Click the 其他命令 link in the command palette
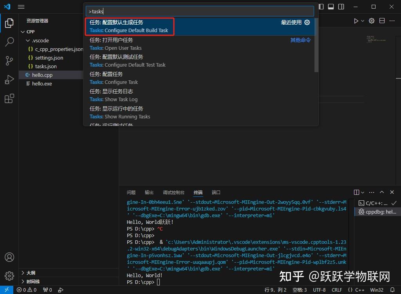This screenshot has height=294, width=401. (x=300, y=40)
